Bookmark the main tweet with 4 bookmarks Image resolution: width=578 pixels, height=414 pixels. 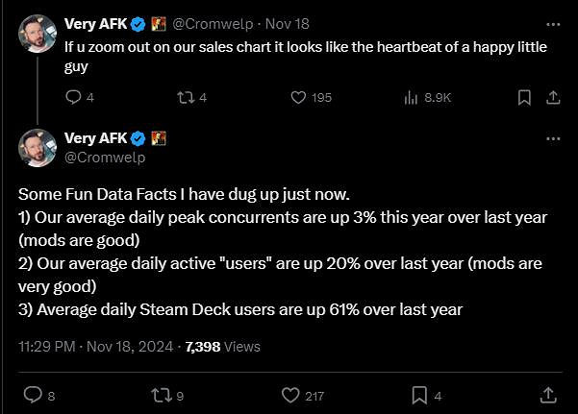coord(420,394)
